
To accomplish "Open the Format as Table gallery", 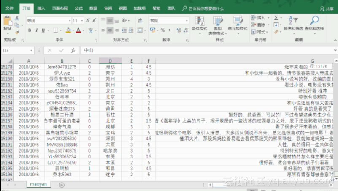I will pyautogui.click(x=218, y=25).
